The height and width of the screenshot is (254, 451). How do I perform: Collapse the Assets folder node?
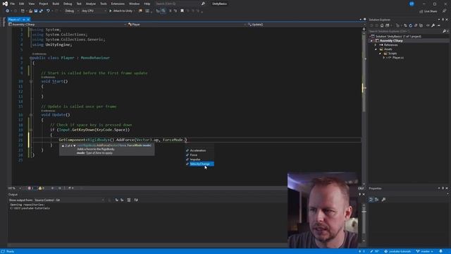pos(376,49)
